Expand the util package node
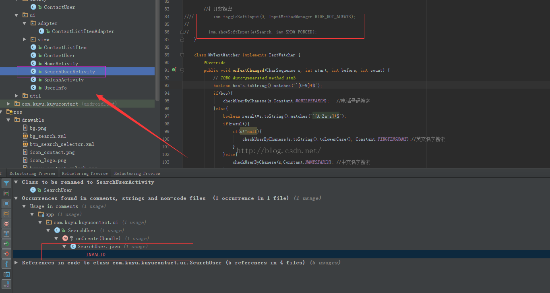This screenshot has width=550, height=293. coord(17,96)
